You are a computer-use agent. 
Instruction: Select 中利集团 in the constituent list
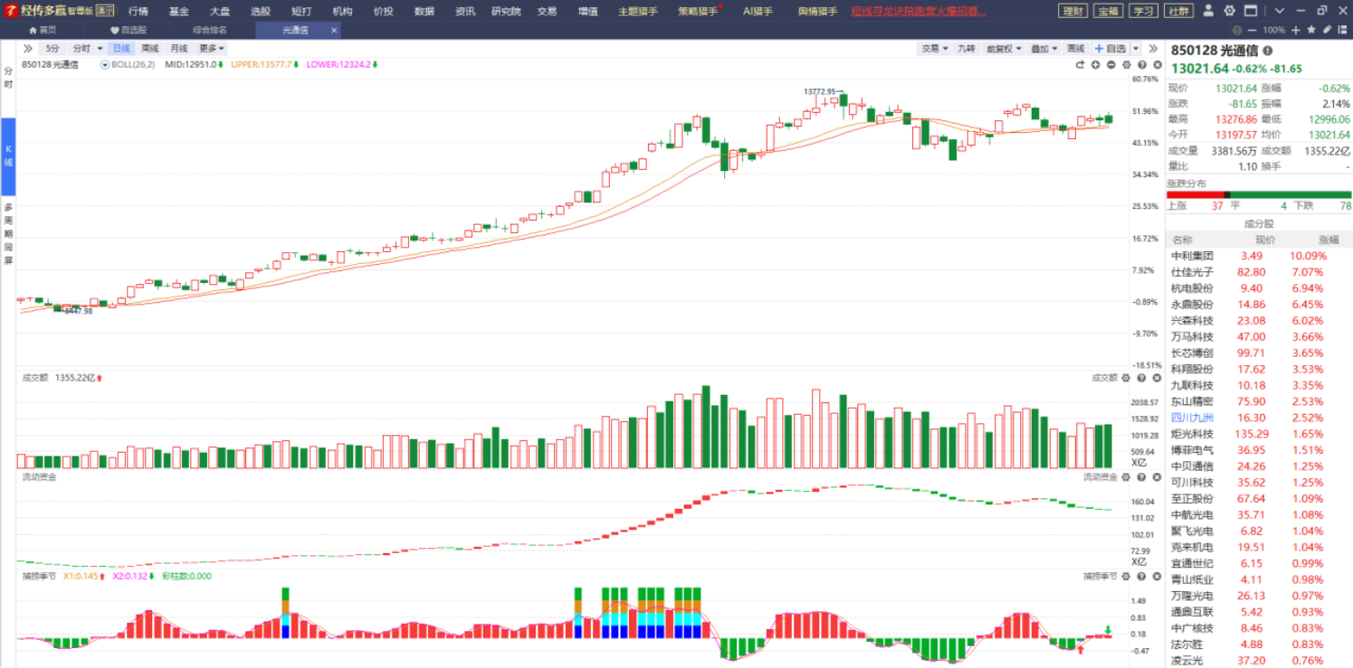point(1192,256)
